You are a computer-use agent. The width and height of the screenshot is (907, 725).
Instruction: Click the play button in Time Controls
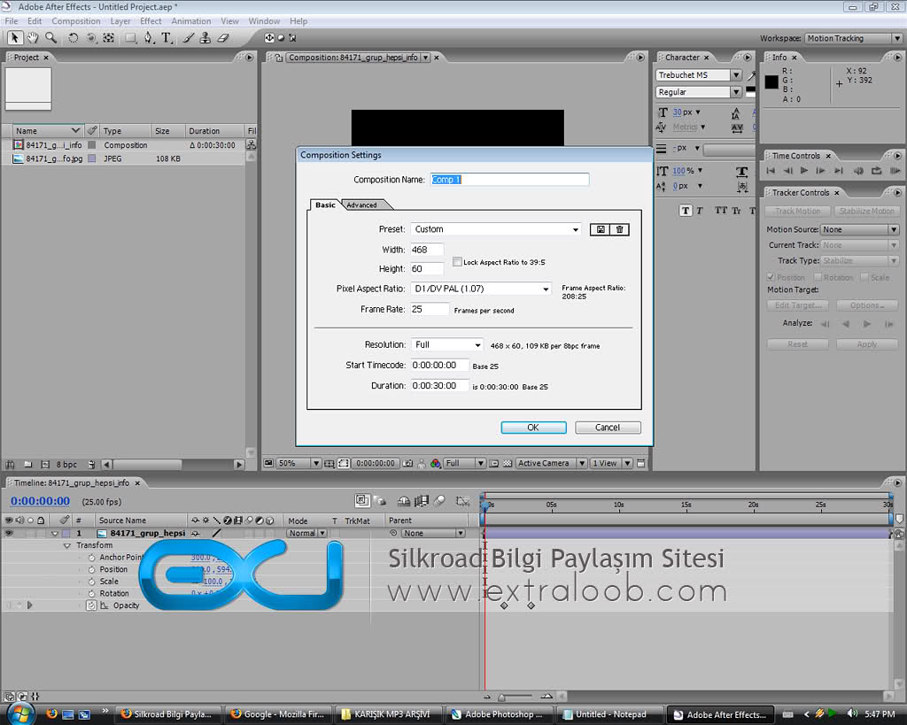pyautogui.click(x=804, y=171)
